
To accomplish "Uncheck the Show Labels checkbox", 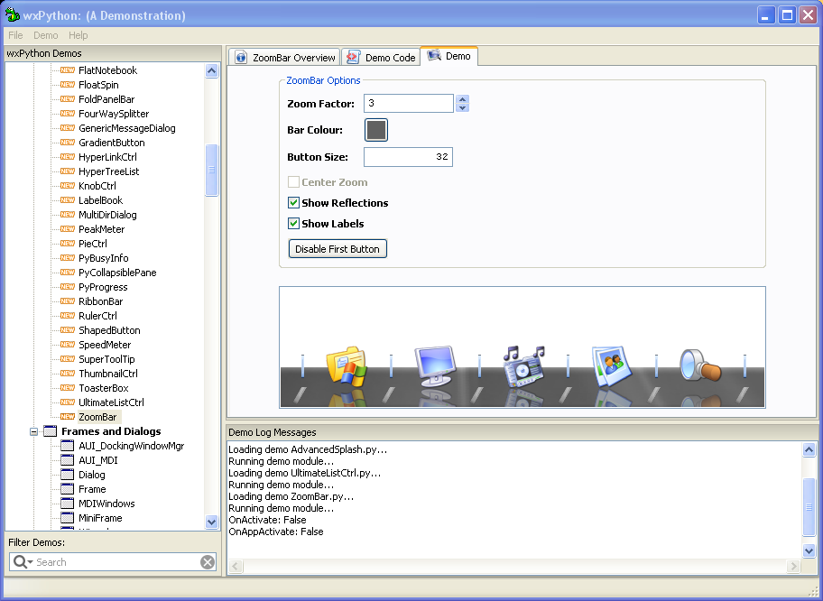I will [x=293, y=224].
